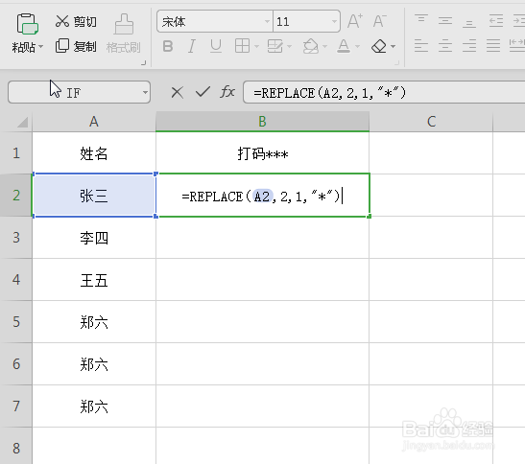Cancel formula entry with the X icon
This screenshot has width=525, height=464.
click(178, 92)
